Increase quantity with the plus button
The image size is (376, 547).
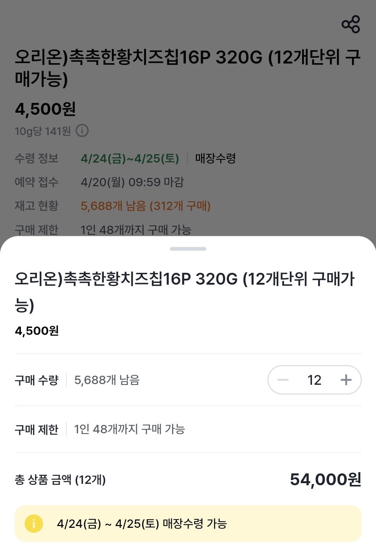(x=346, y=380)
